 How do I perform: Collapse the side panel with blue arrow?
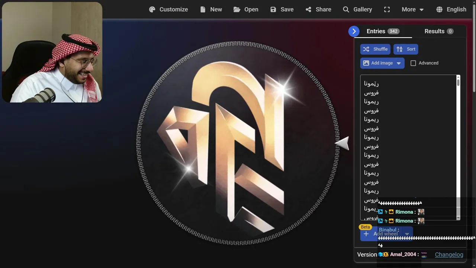[x=354, y=31]
